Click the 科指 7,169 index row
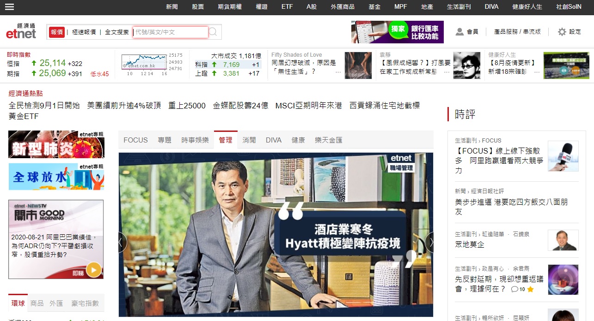The width and height of the screenshot is (594, 321). (227, 65)
